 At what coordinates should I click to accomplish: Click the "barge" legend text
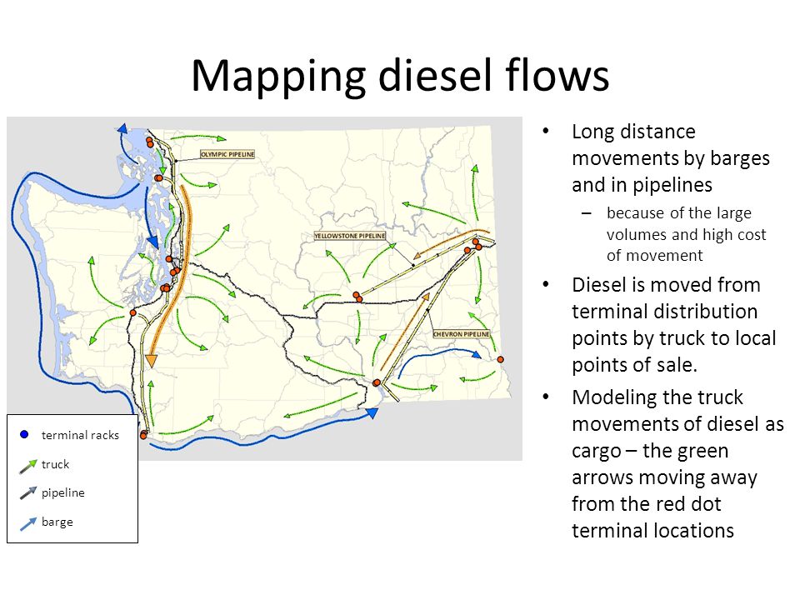(57, 522)
